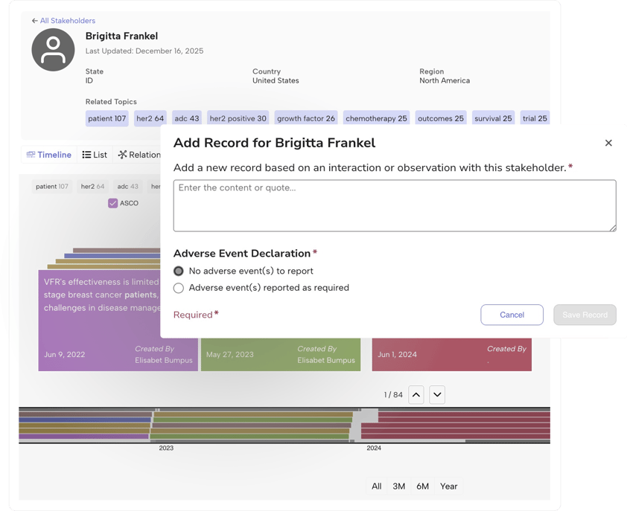Select the patient 107 topic tag
The width and height of the screenshot is (627, 511).
coord(106,118)
